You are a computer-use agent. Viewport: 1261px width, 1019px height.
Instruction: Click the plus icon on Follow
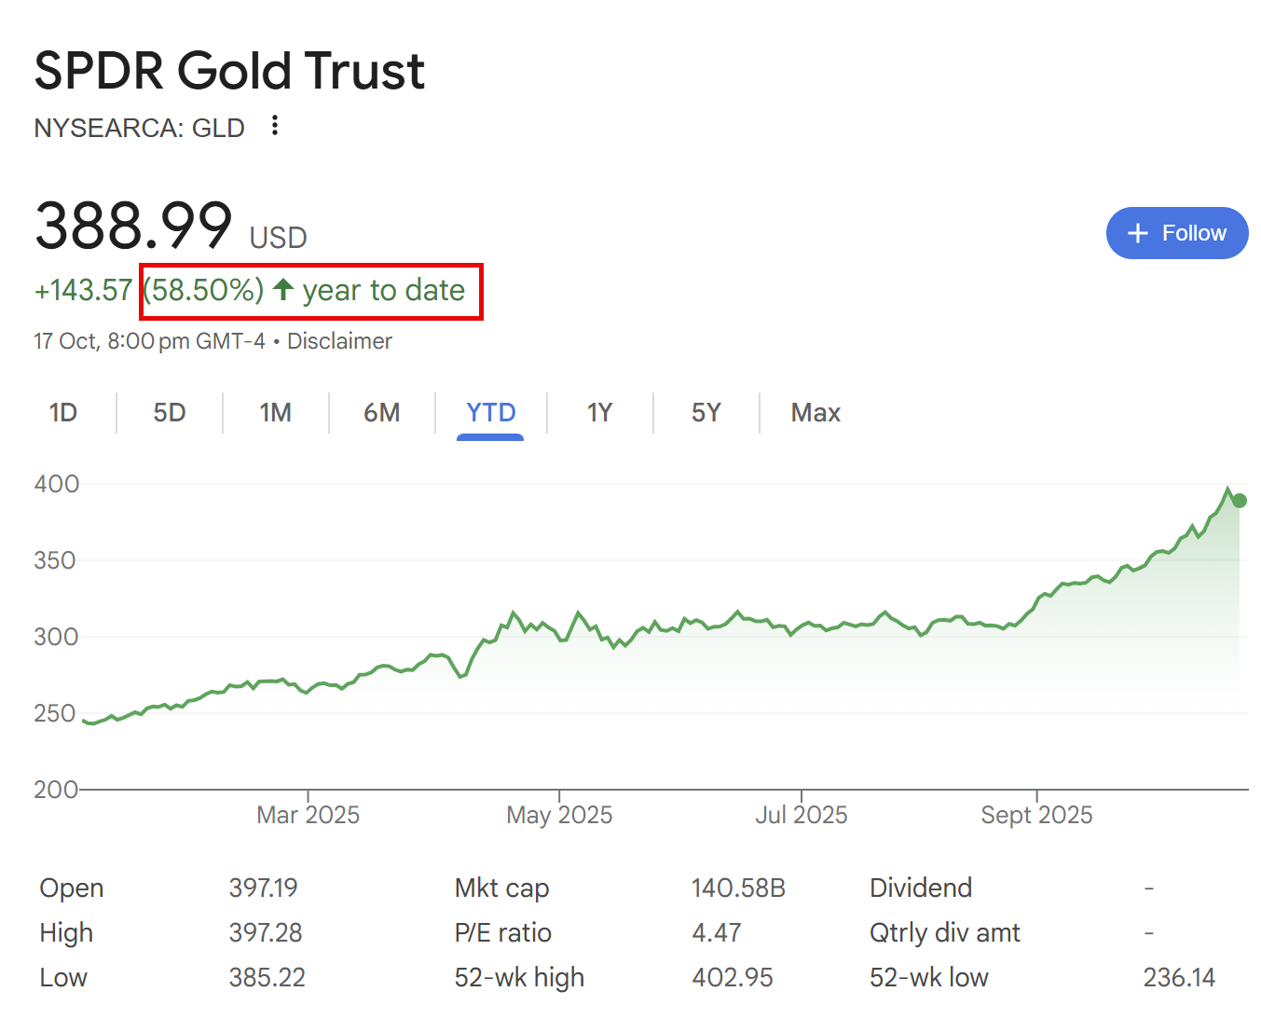click(x=1137, y=233)
